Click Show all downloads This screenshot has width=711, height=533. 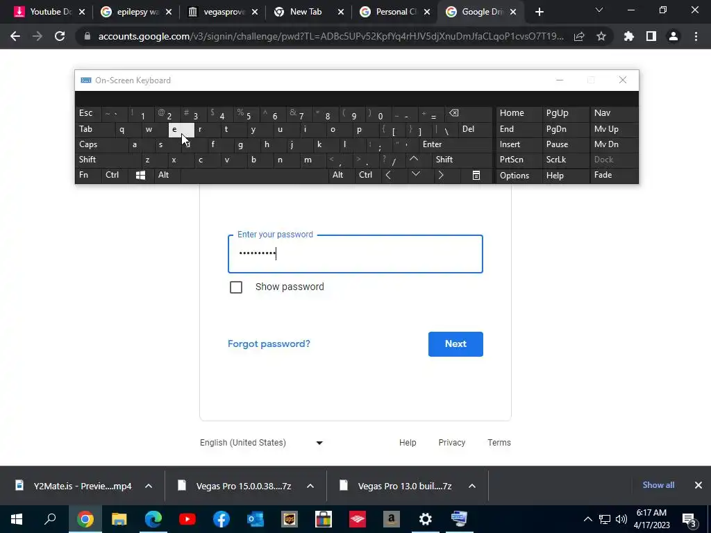(658, 485)
